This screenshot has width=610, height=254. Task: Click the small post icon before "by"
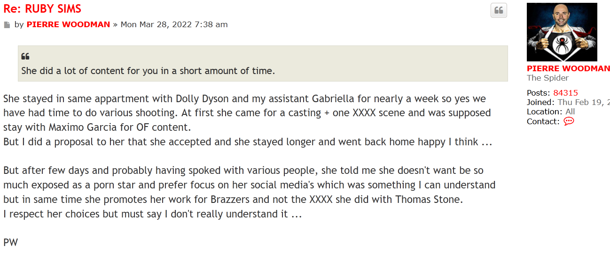(x=7, y=25)
